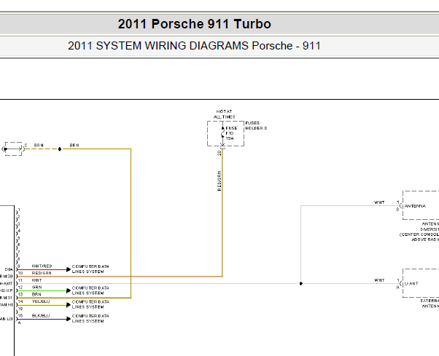
Task: Click pin number 20 below the fuse holder
Action: pos(219,153)
